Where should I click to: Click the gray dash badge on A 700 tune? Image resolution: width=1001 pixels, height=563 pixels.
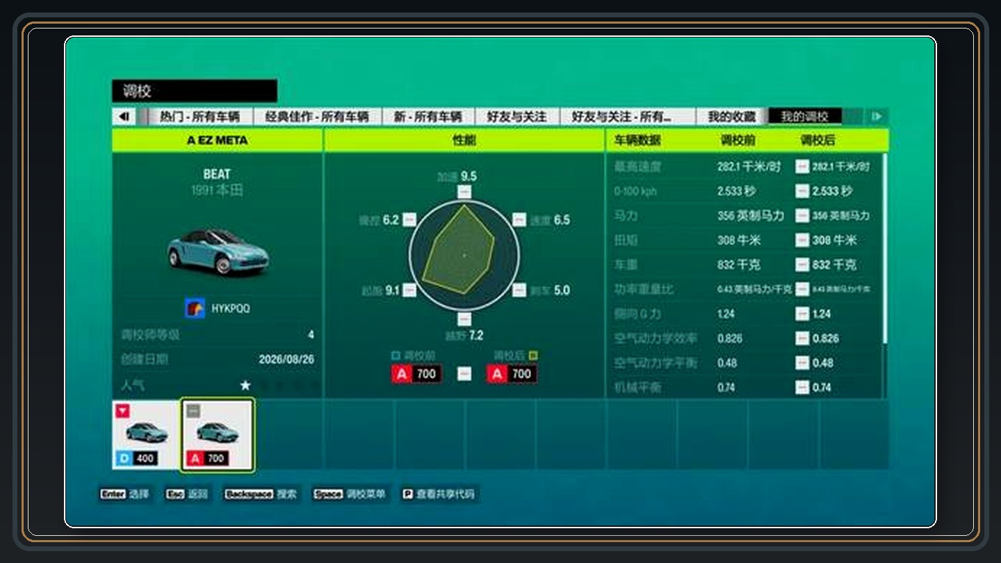coord(193,411)
